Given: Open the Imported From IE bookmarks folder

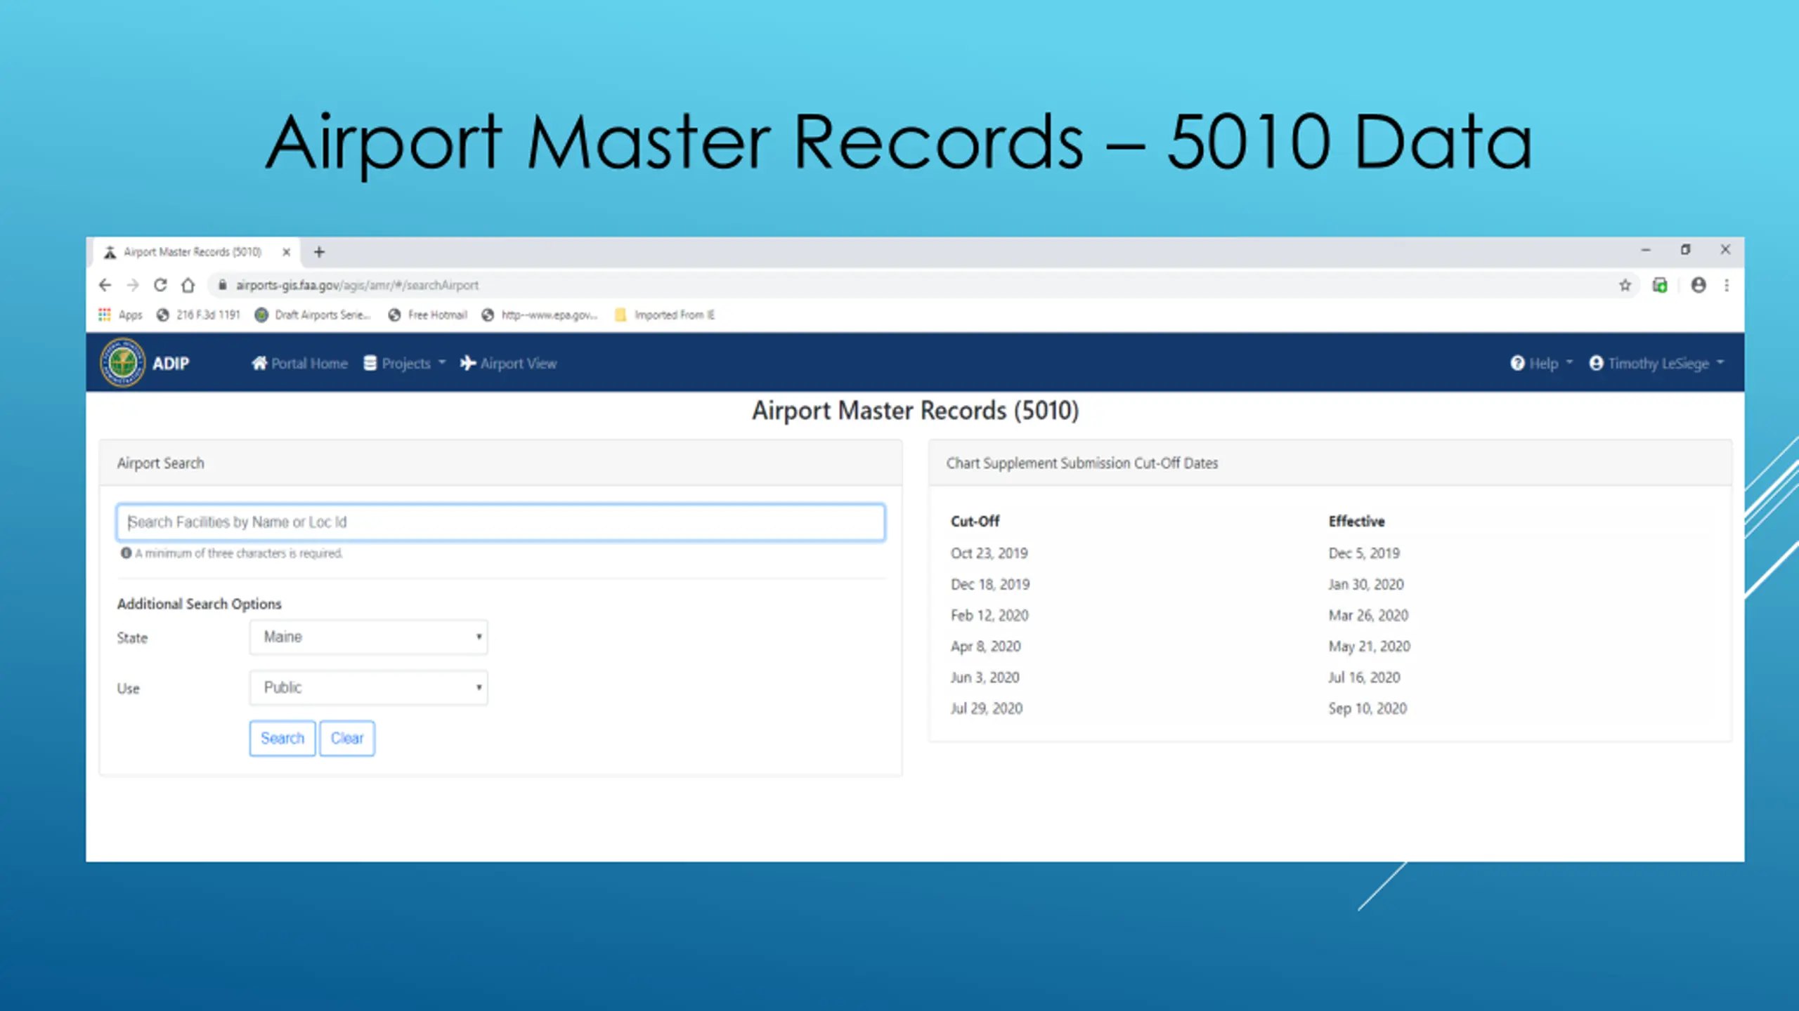Looking at the screenshot, I should click(665, 315).
